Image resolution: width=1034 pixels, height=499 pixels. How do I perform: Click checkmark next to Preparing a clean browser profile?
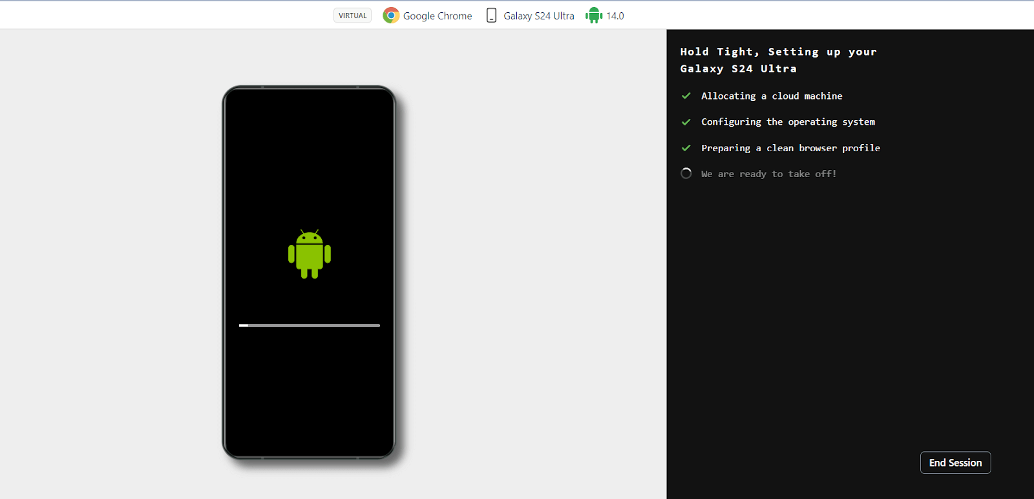(686, 148)
